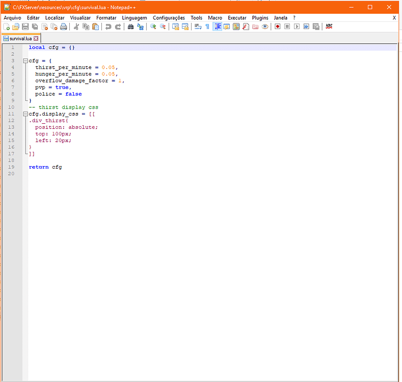Save the file with the floppy disk icon
402x382 pixels.
[25, 27]
